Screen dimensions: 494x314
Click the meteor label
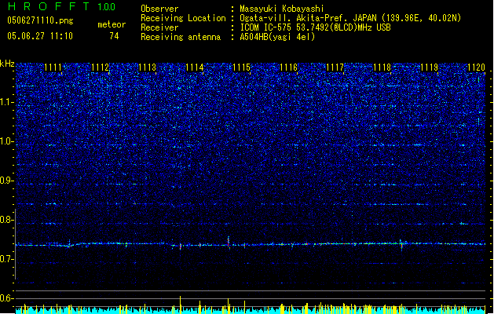pos(112,24)
